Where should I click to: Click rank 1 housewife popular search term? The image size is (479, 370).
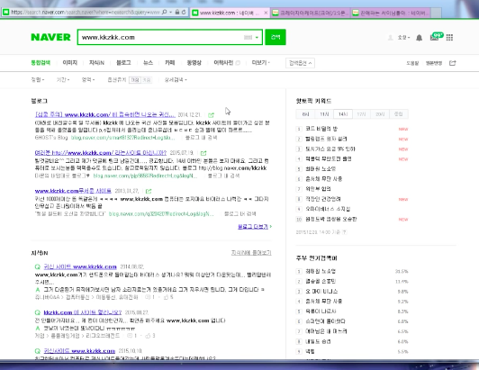click(321, 271)
